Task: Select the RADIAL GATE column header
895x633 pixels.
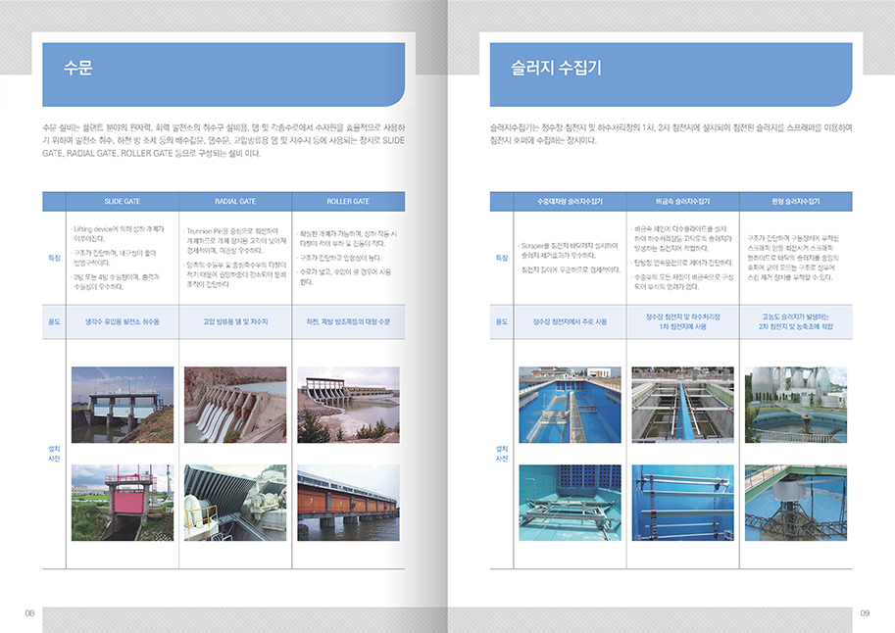Action: [235, 201]
